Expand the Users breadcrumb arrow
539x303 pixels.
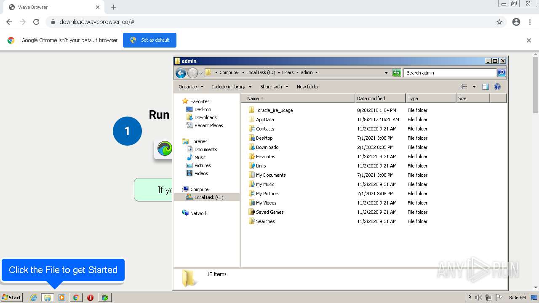297,72
